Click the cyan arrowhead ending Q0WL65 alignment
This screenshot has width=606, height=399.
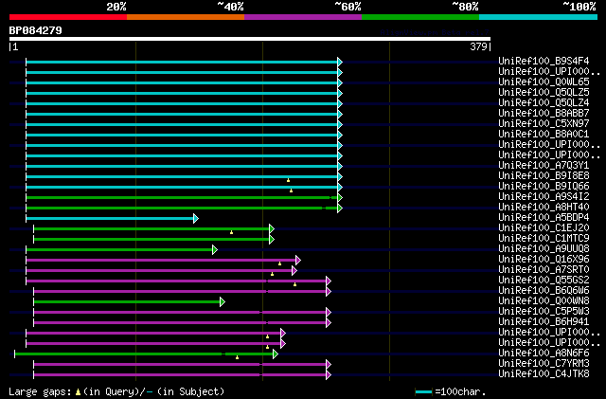click(x=340, y=82)
